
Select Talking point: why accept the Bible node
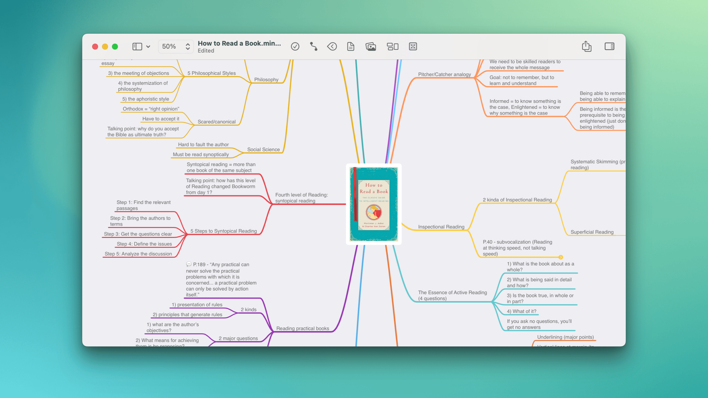tap(143, 132)
